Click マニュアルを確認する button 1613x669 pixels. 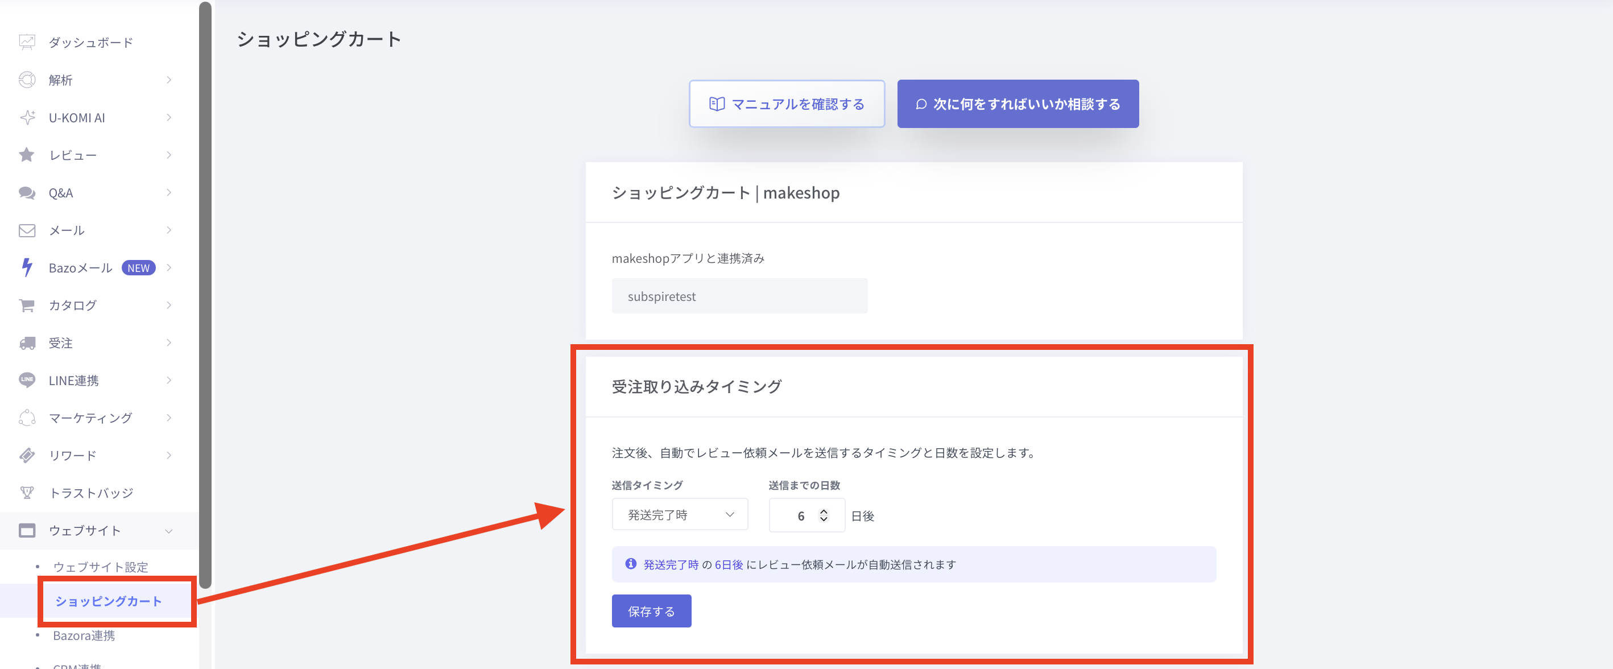(787, 104)
